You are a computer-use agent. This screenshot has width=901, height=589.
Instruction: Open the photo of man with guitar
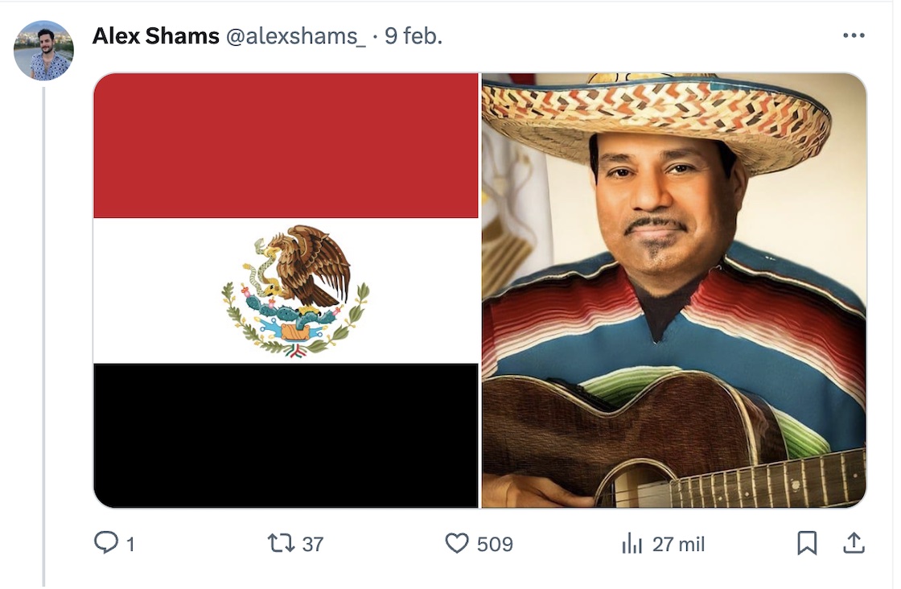click(x=673, y=290)
